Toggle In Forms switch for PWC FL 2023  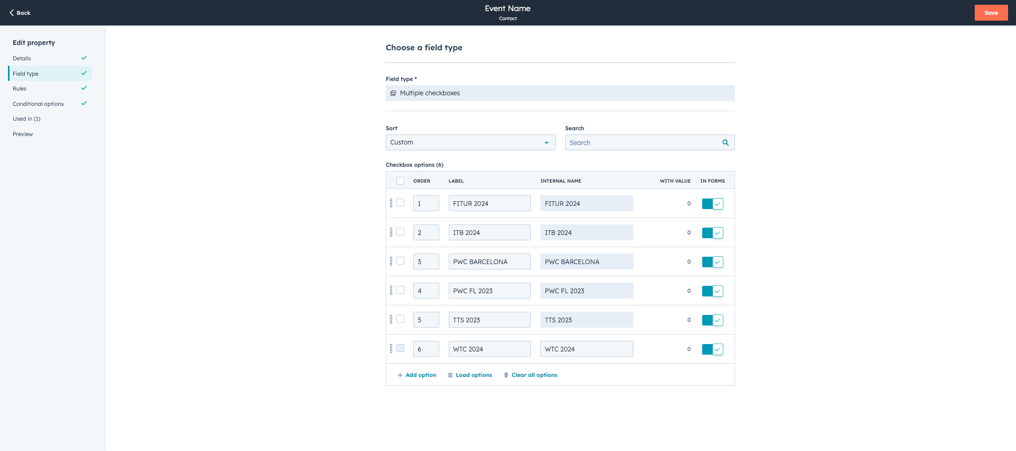(712, 291)
